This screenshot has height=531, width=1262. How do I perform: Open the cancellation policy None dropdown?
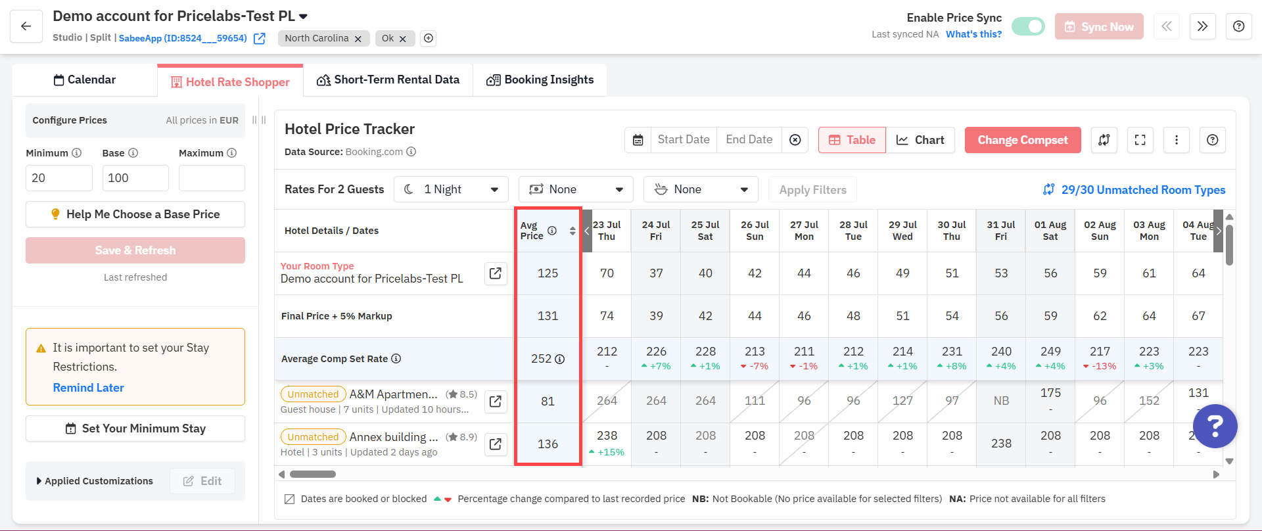[576, 189]
